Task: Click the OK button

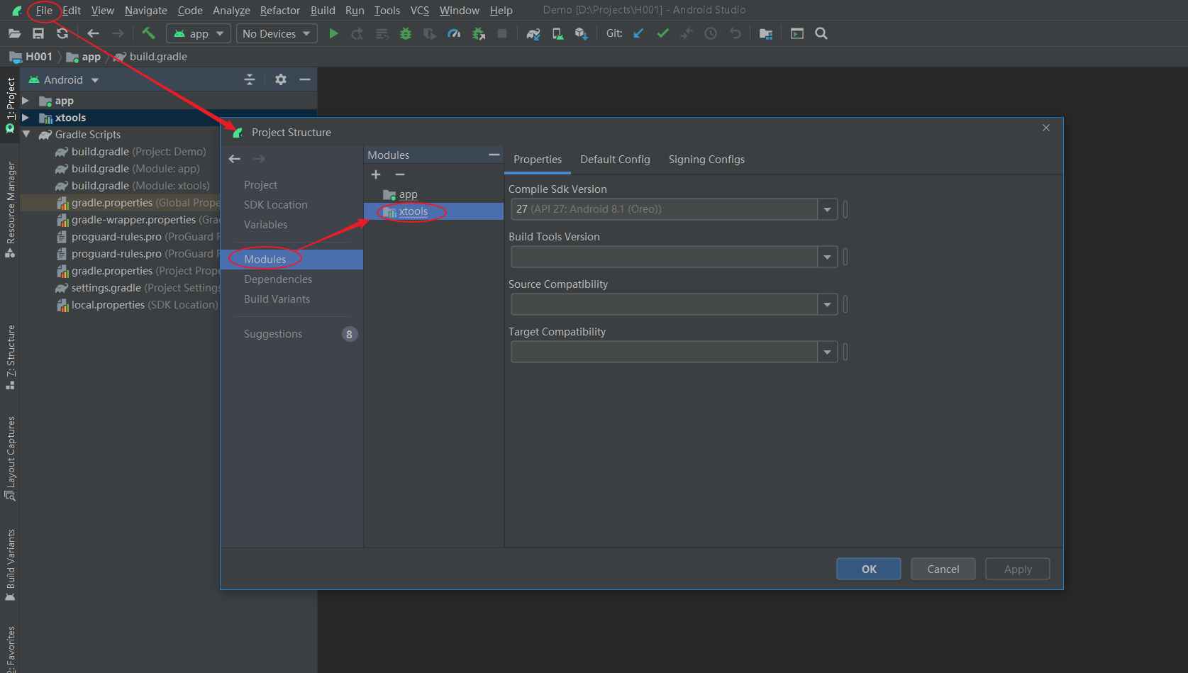Action: (x=869, y=569)
